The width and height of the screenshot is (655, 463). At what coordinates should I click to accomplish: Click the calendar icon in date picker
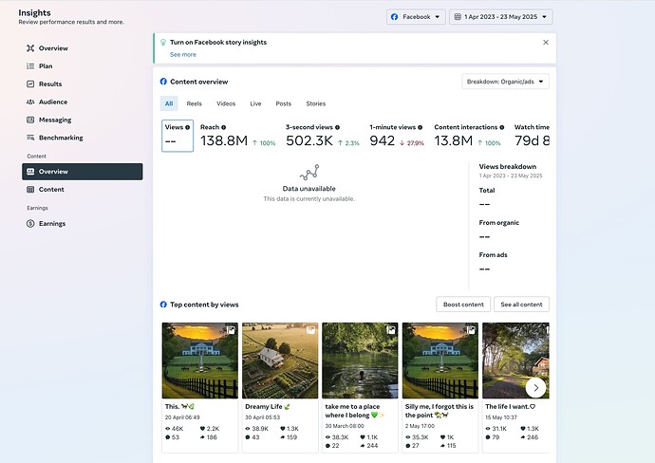pyautogui.click(x=458, y=17)
